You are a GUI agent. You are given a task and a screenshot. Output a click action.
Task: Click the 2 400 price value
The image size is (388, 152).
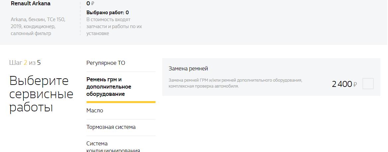pyautogui.click(x=342, y=84)
